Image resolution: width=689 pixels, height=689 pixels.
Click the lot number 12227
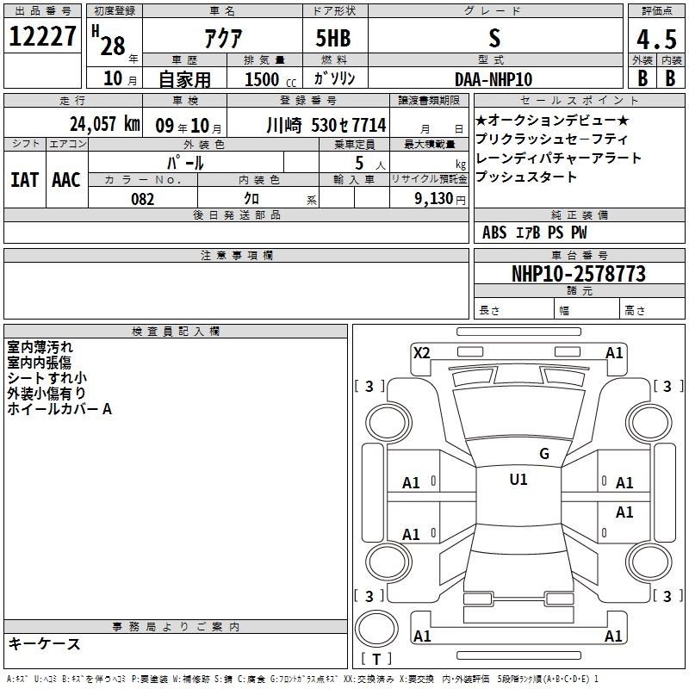(x=42, y=36)
